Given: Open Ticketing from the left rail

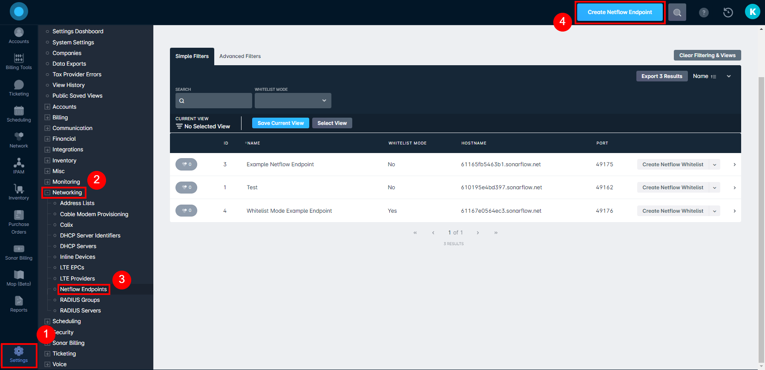Looking at the screenshot, I should pyautogui.click(x=19, y=88).
